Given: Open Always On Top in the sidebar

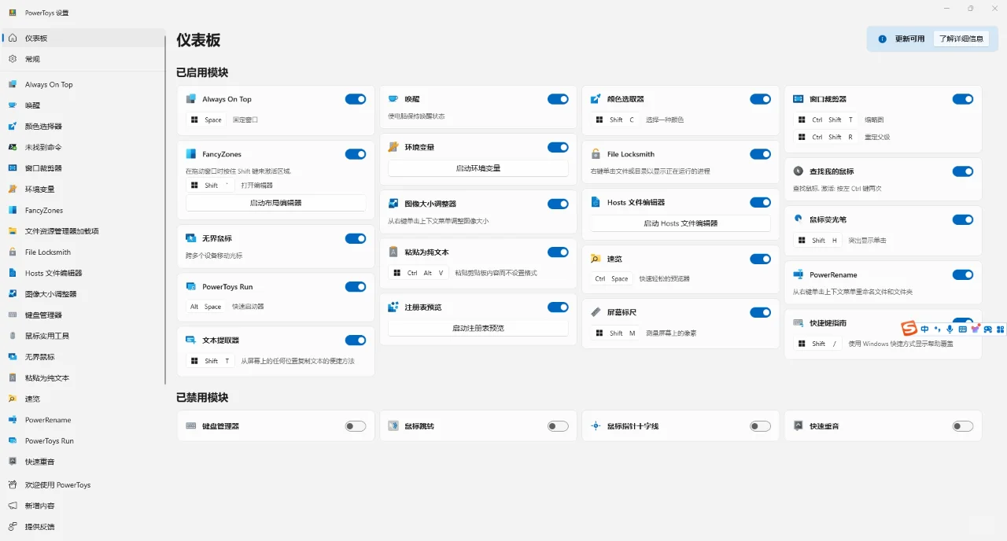Looking at the screenshot, I should click(x=83, y=84).
